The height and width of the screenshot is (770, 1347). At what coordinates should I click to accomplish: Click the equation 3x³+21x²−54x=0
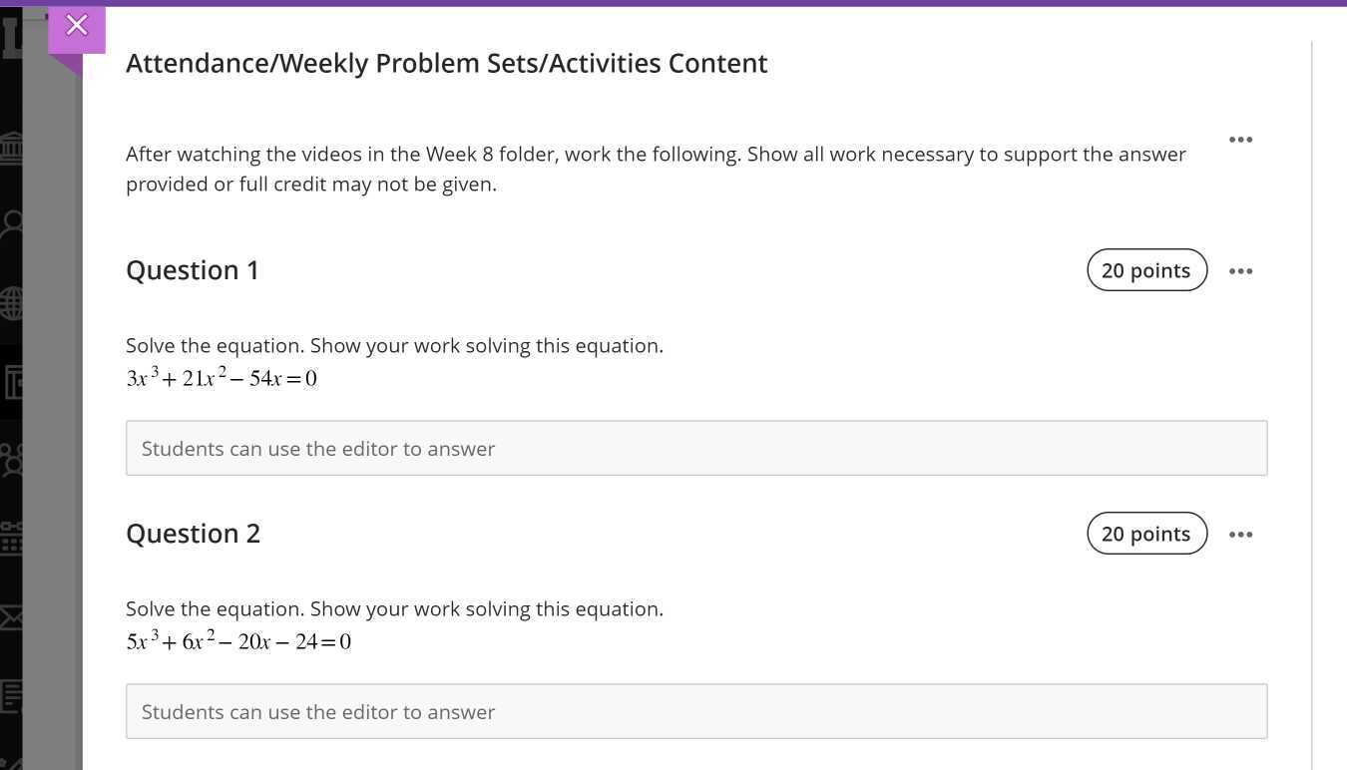tap(222, 377)
